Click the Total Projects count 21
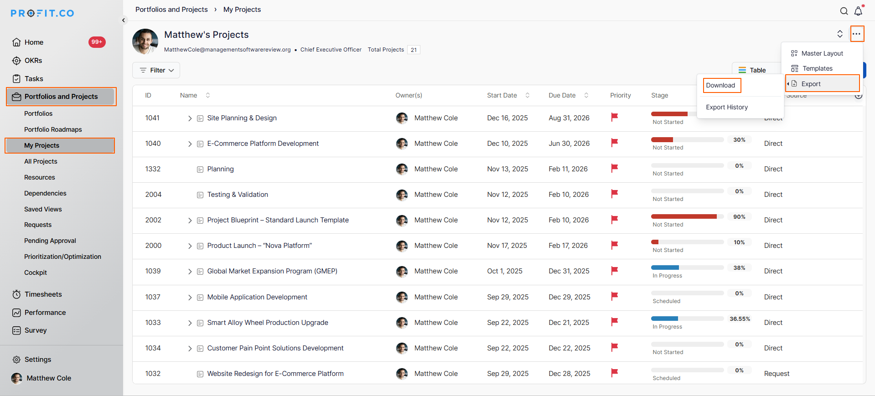 click(x=414, y=50)
